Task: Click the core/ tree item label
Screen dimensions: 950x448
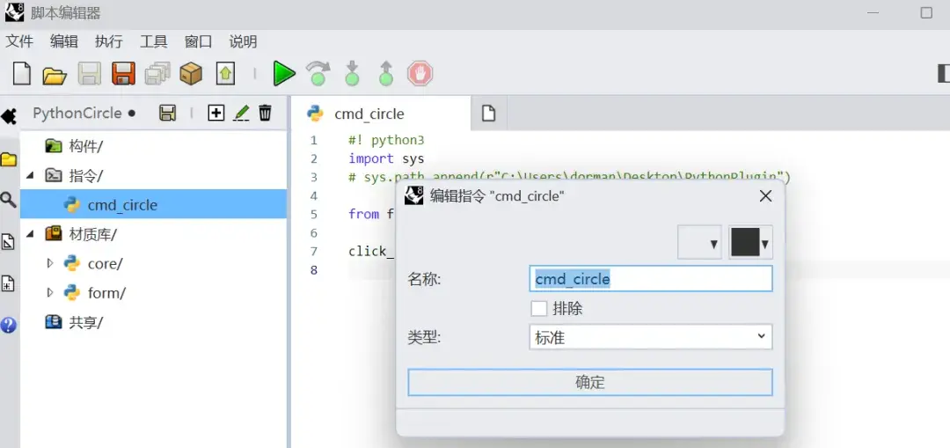Action: coord(106,264)
